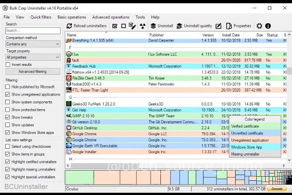Open Properties from the toolbar
Viewport: 292px width, 195px height.
tap(239, 26)
